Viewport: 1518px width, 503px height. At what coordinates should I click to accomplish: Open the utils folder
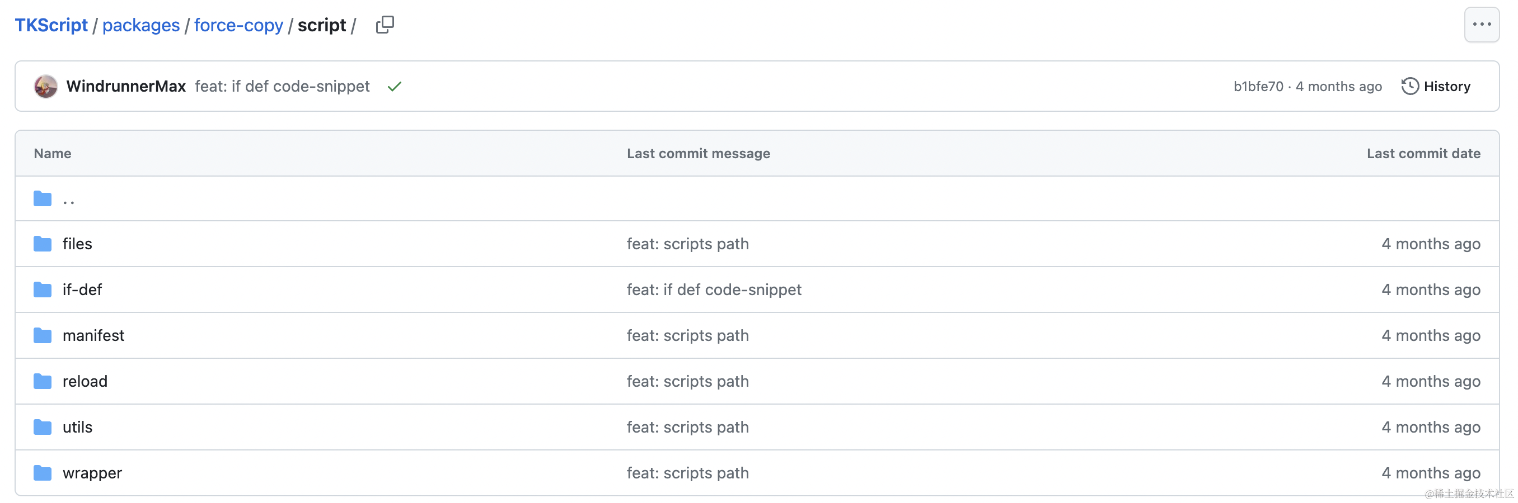[77, 427]
